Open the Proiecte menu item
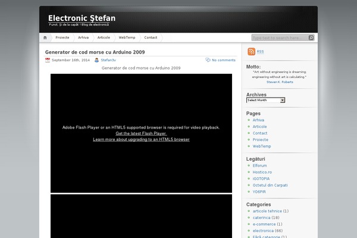 [62, 37]
